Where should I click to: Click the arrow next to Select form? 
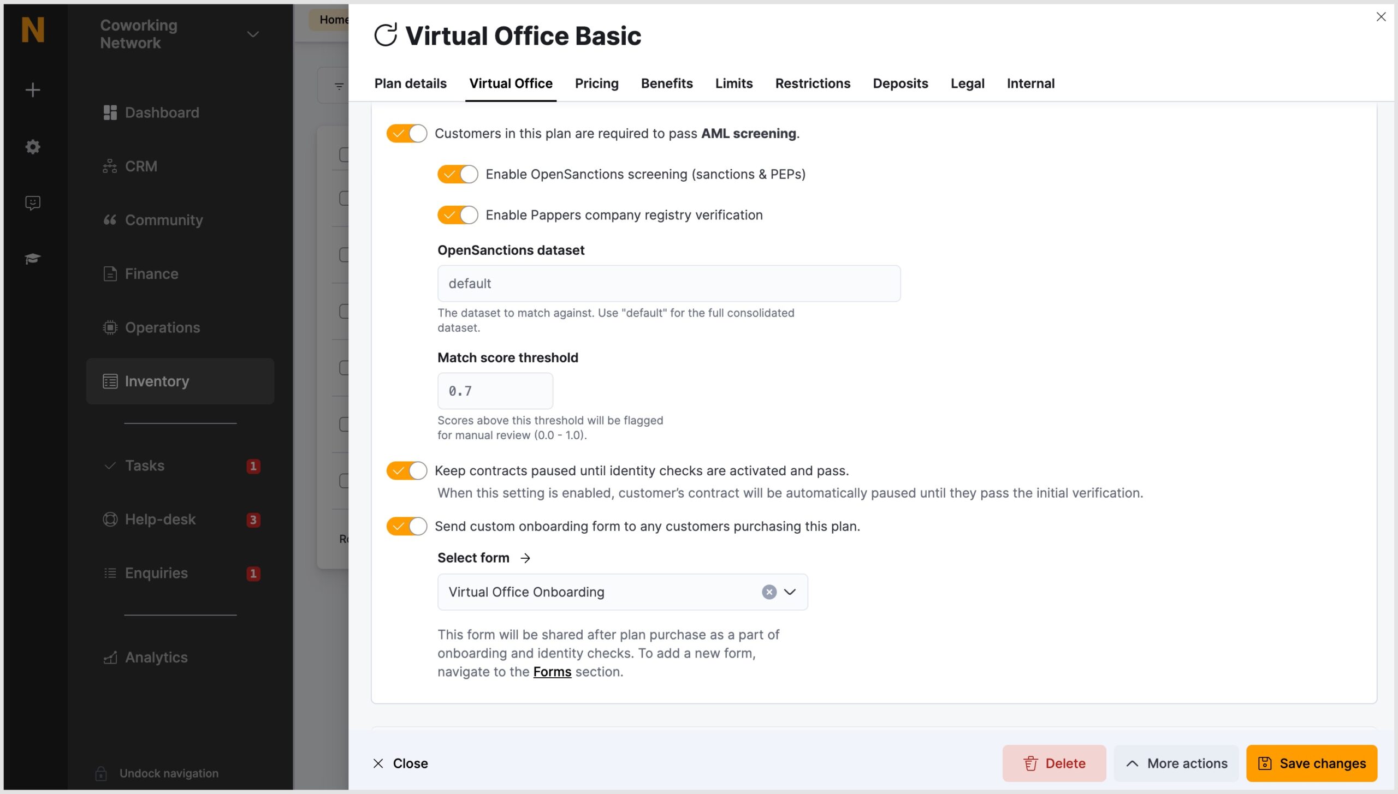pos(525,558)
